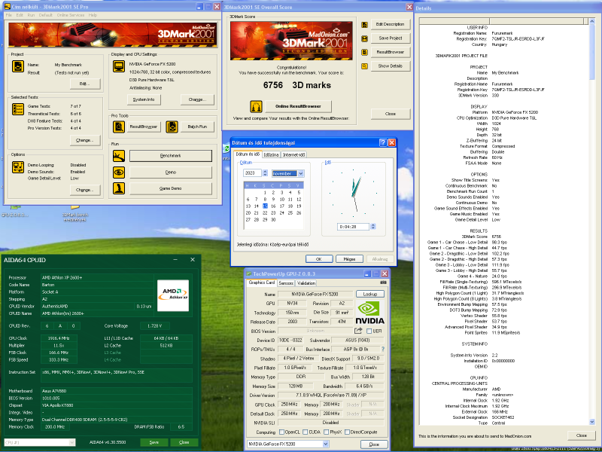Open the month dropdown showing november
Image resolution: width=602 pixels, height=452 pixels.
pos(300,174)
